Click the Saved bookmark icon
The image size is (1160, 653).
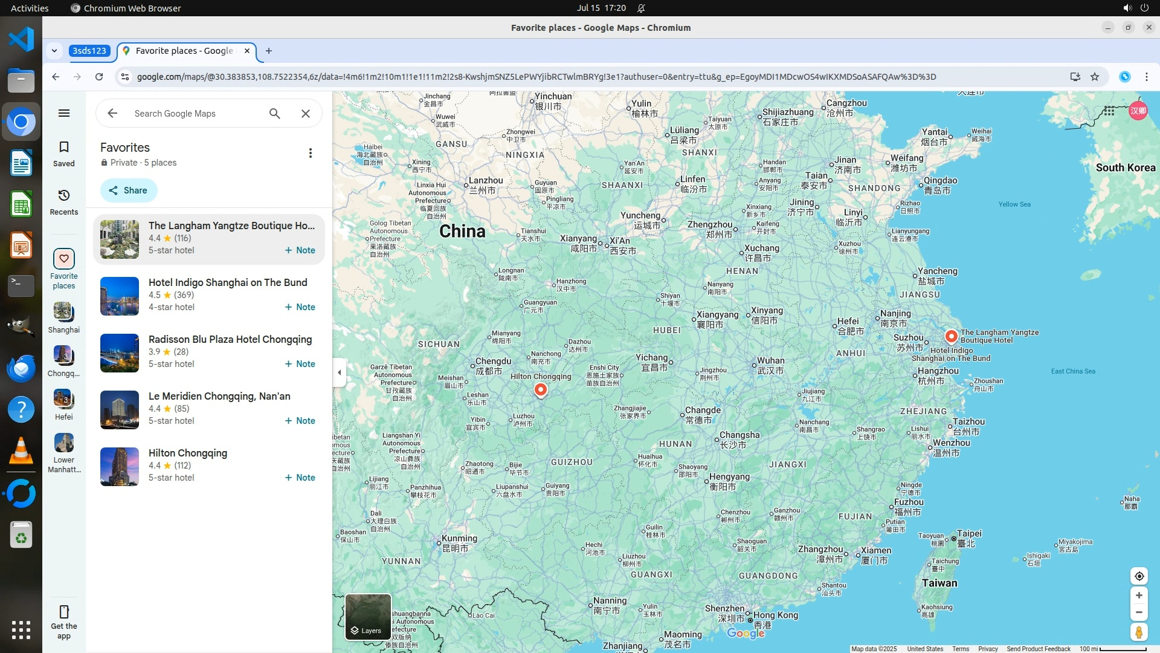(64, 148)
